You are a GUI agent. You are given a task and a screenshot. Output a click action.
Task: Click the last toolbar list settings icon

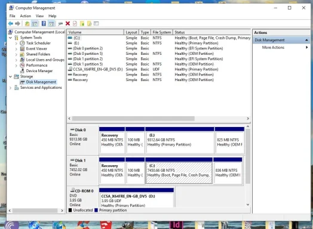(96, 23)
